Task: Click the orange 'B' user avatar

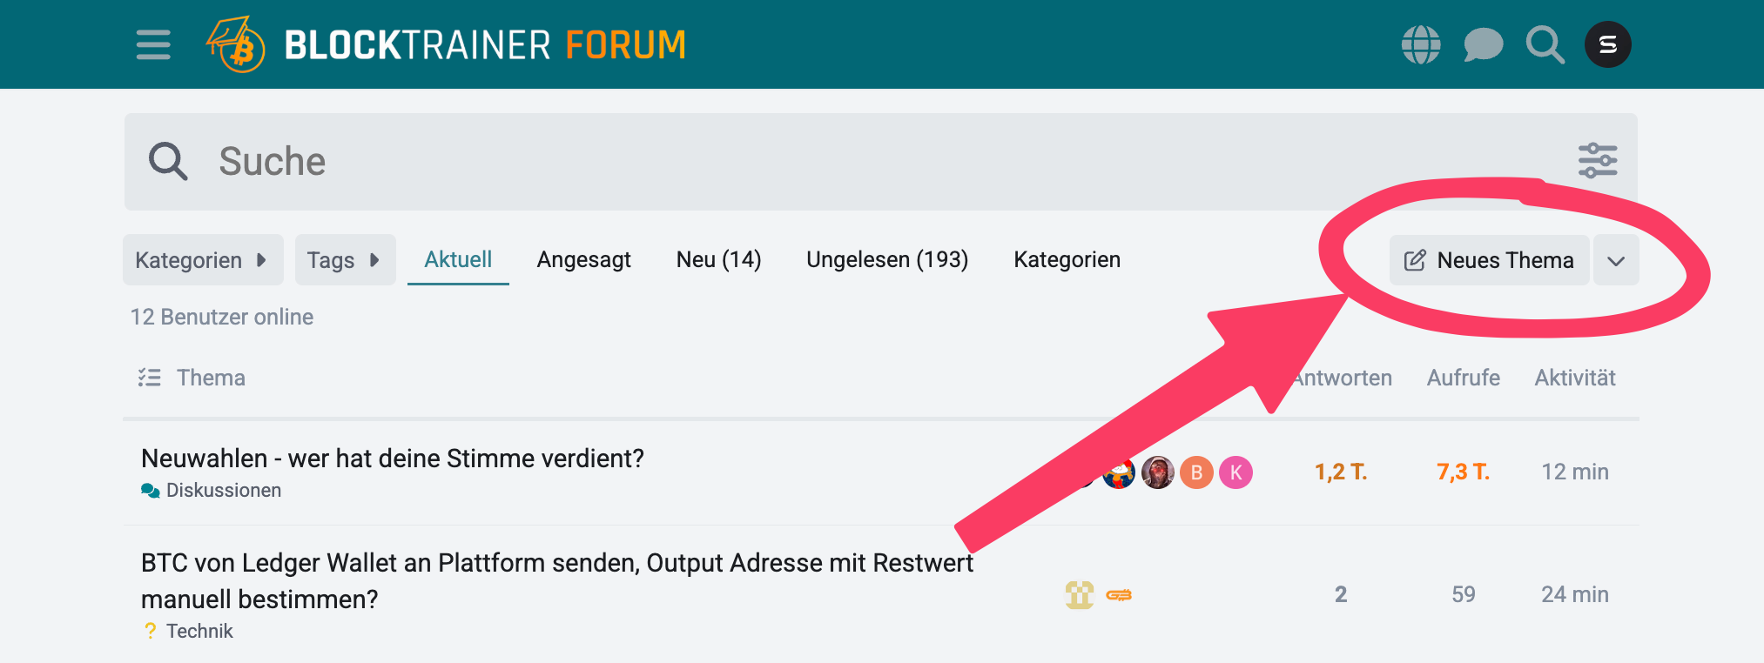Action: point(1196,472)
